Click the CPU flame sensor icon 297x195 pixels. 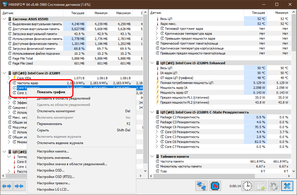pyautogui.click(x=215, y=186)
